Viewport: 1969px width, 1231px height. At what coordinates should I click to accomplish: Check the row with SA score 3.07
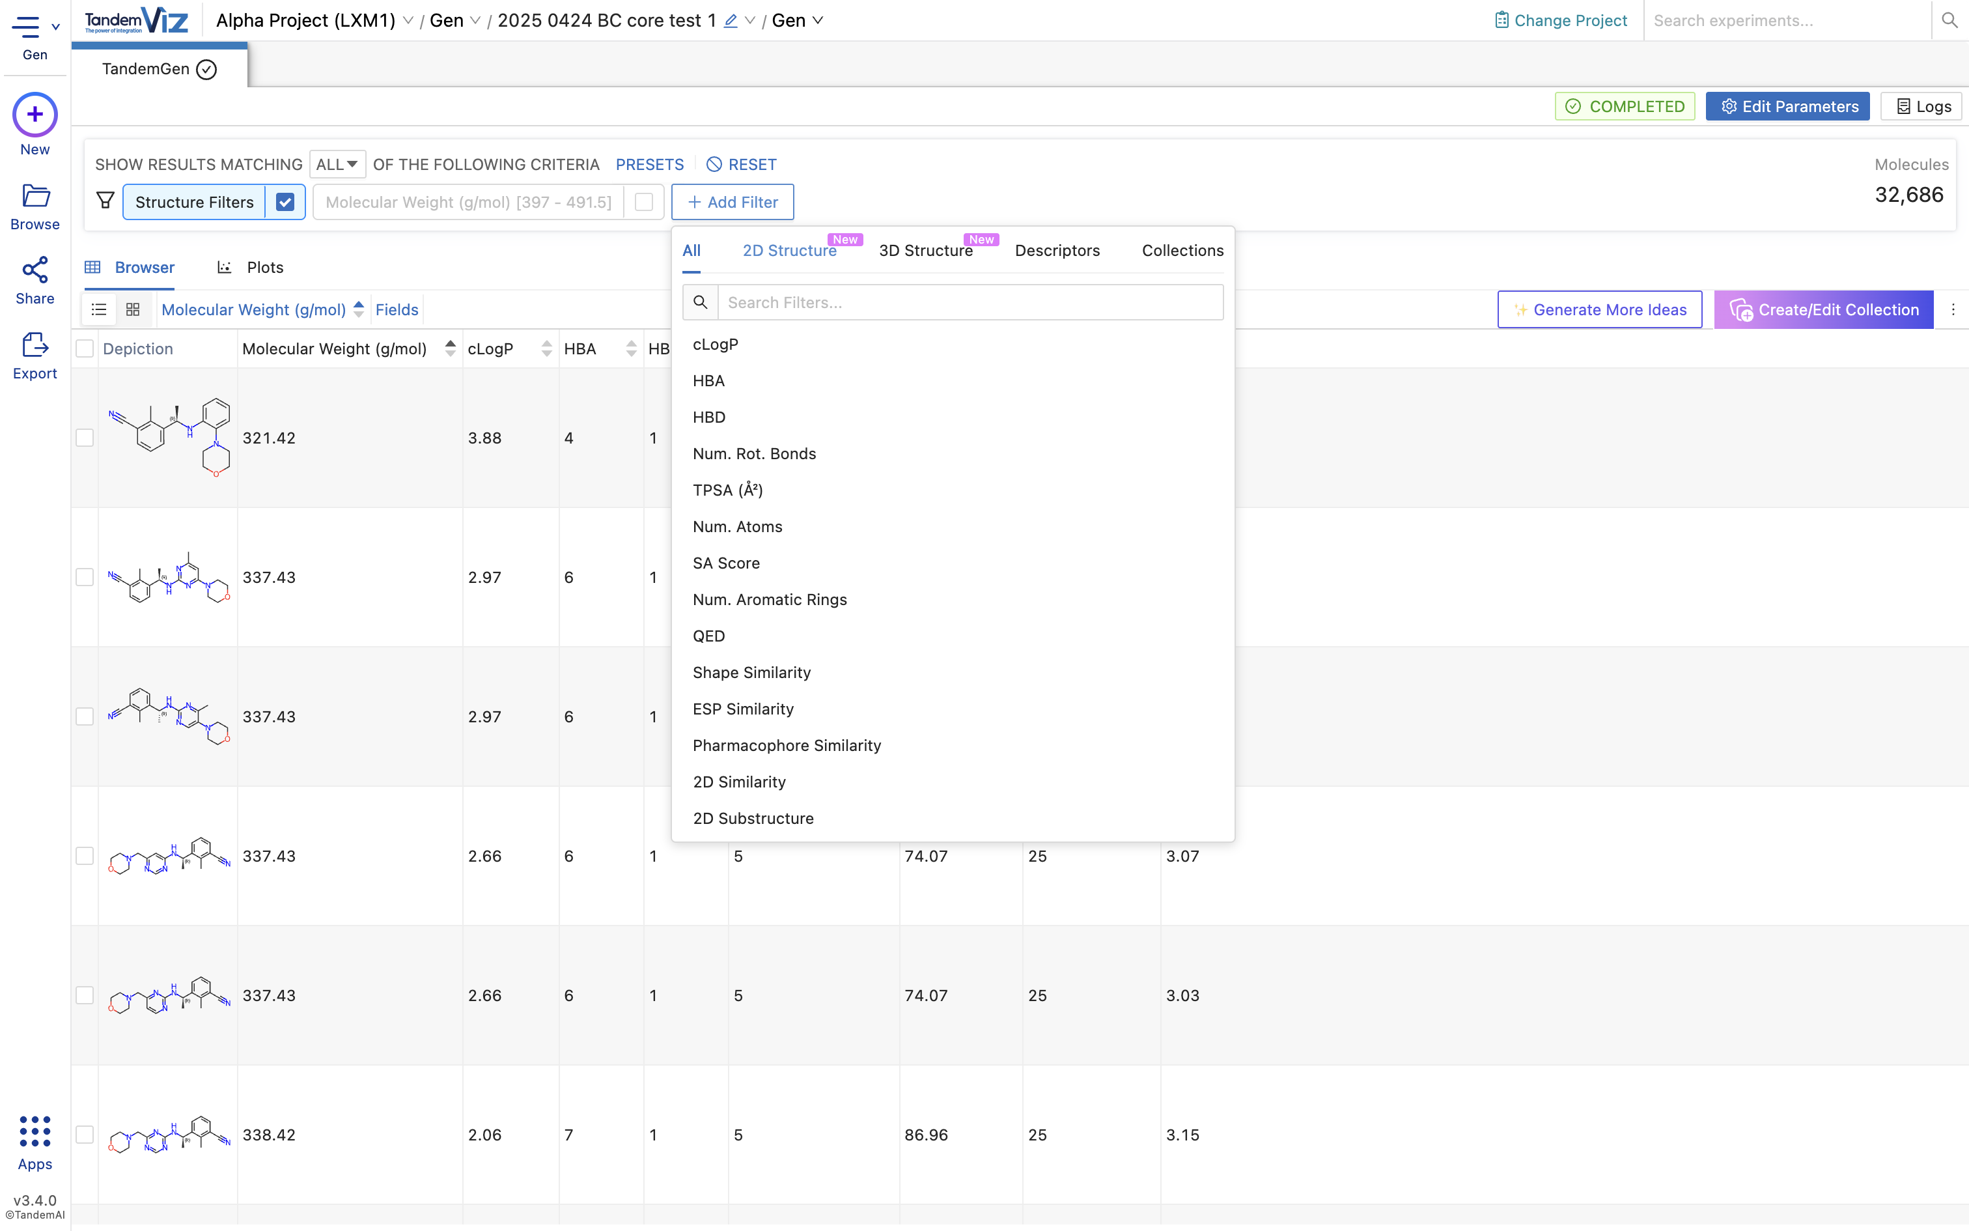tap(85, 856)
